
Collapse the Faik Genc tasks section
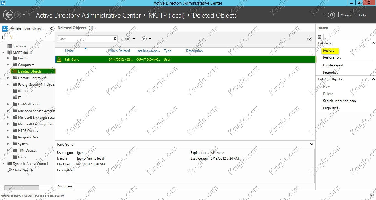373,43
